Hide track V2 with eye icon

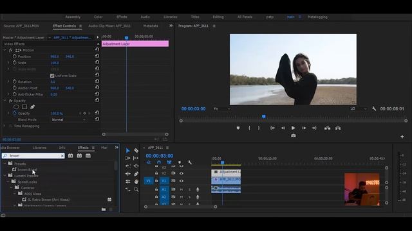coord(182,173)
